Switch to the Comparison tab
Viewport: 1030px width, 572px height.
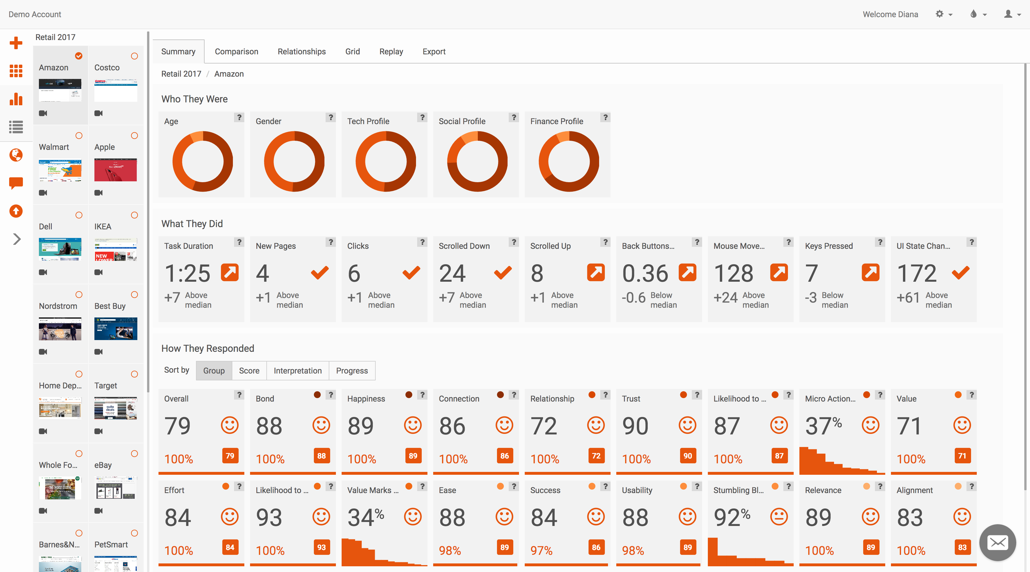click(236, 51)
